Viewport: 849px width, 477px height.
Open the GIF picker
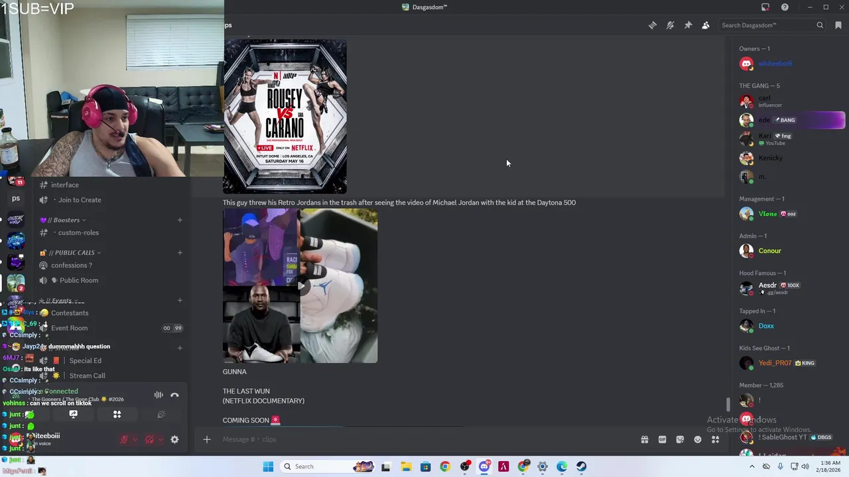[662, 439]
